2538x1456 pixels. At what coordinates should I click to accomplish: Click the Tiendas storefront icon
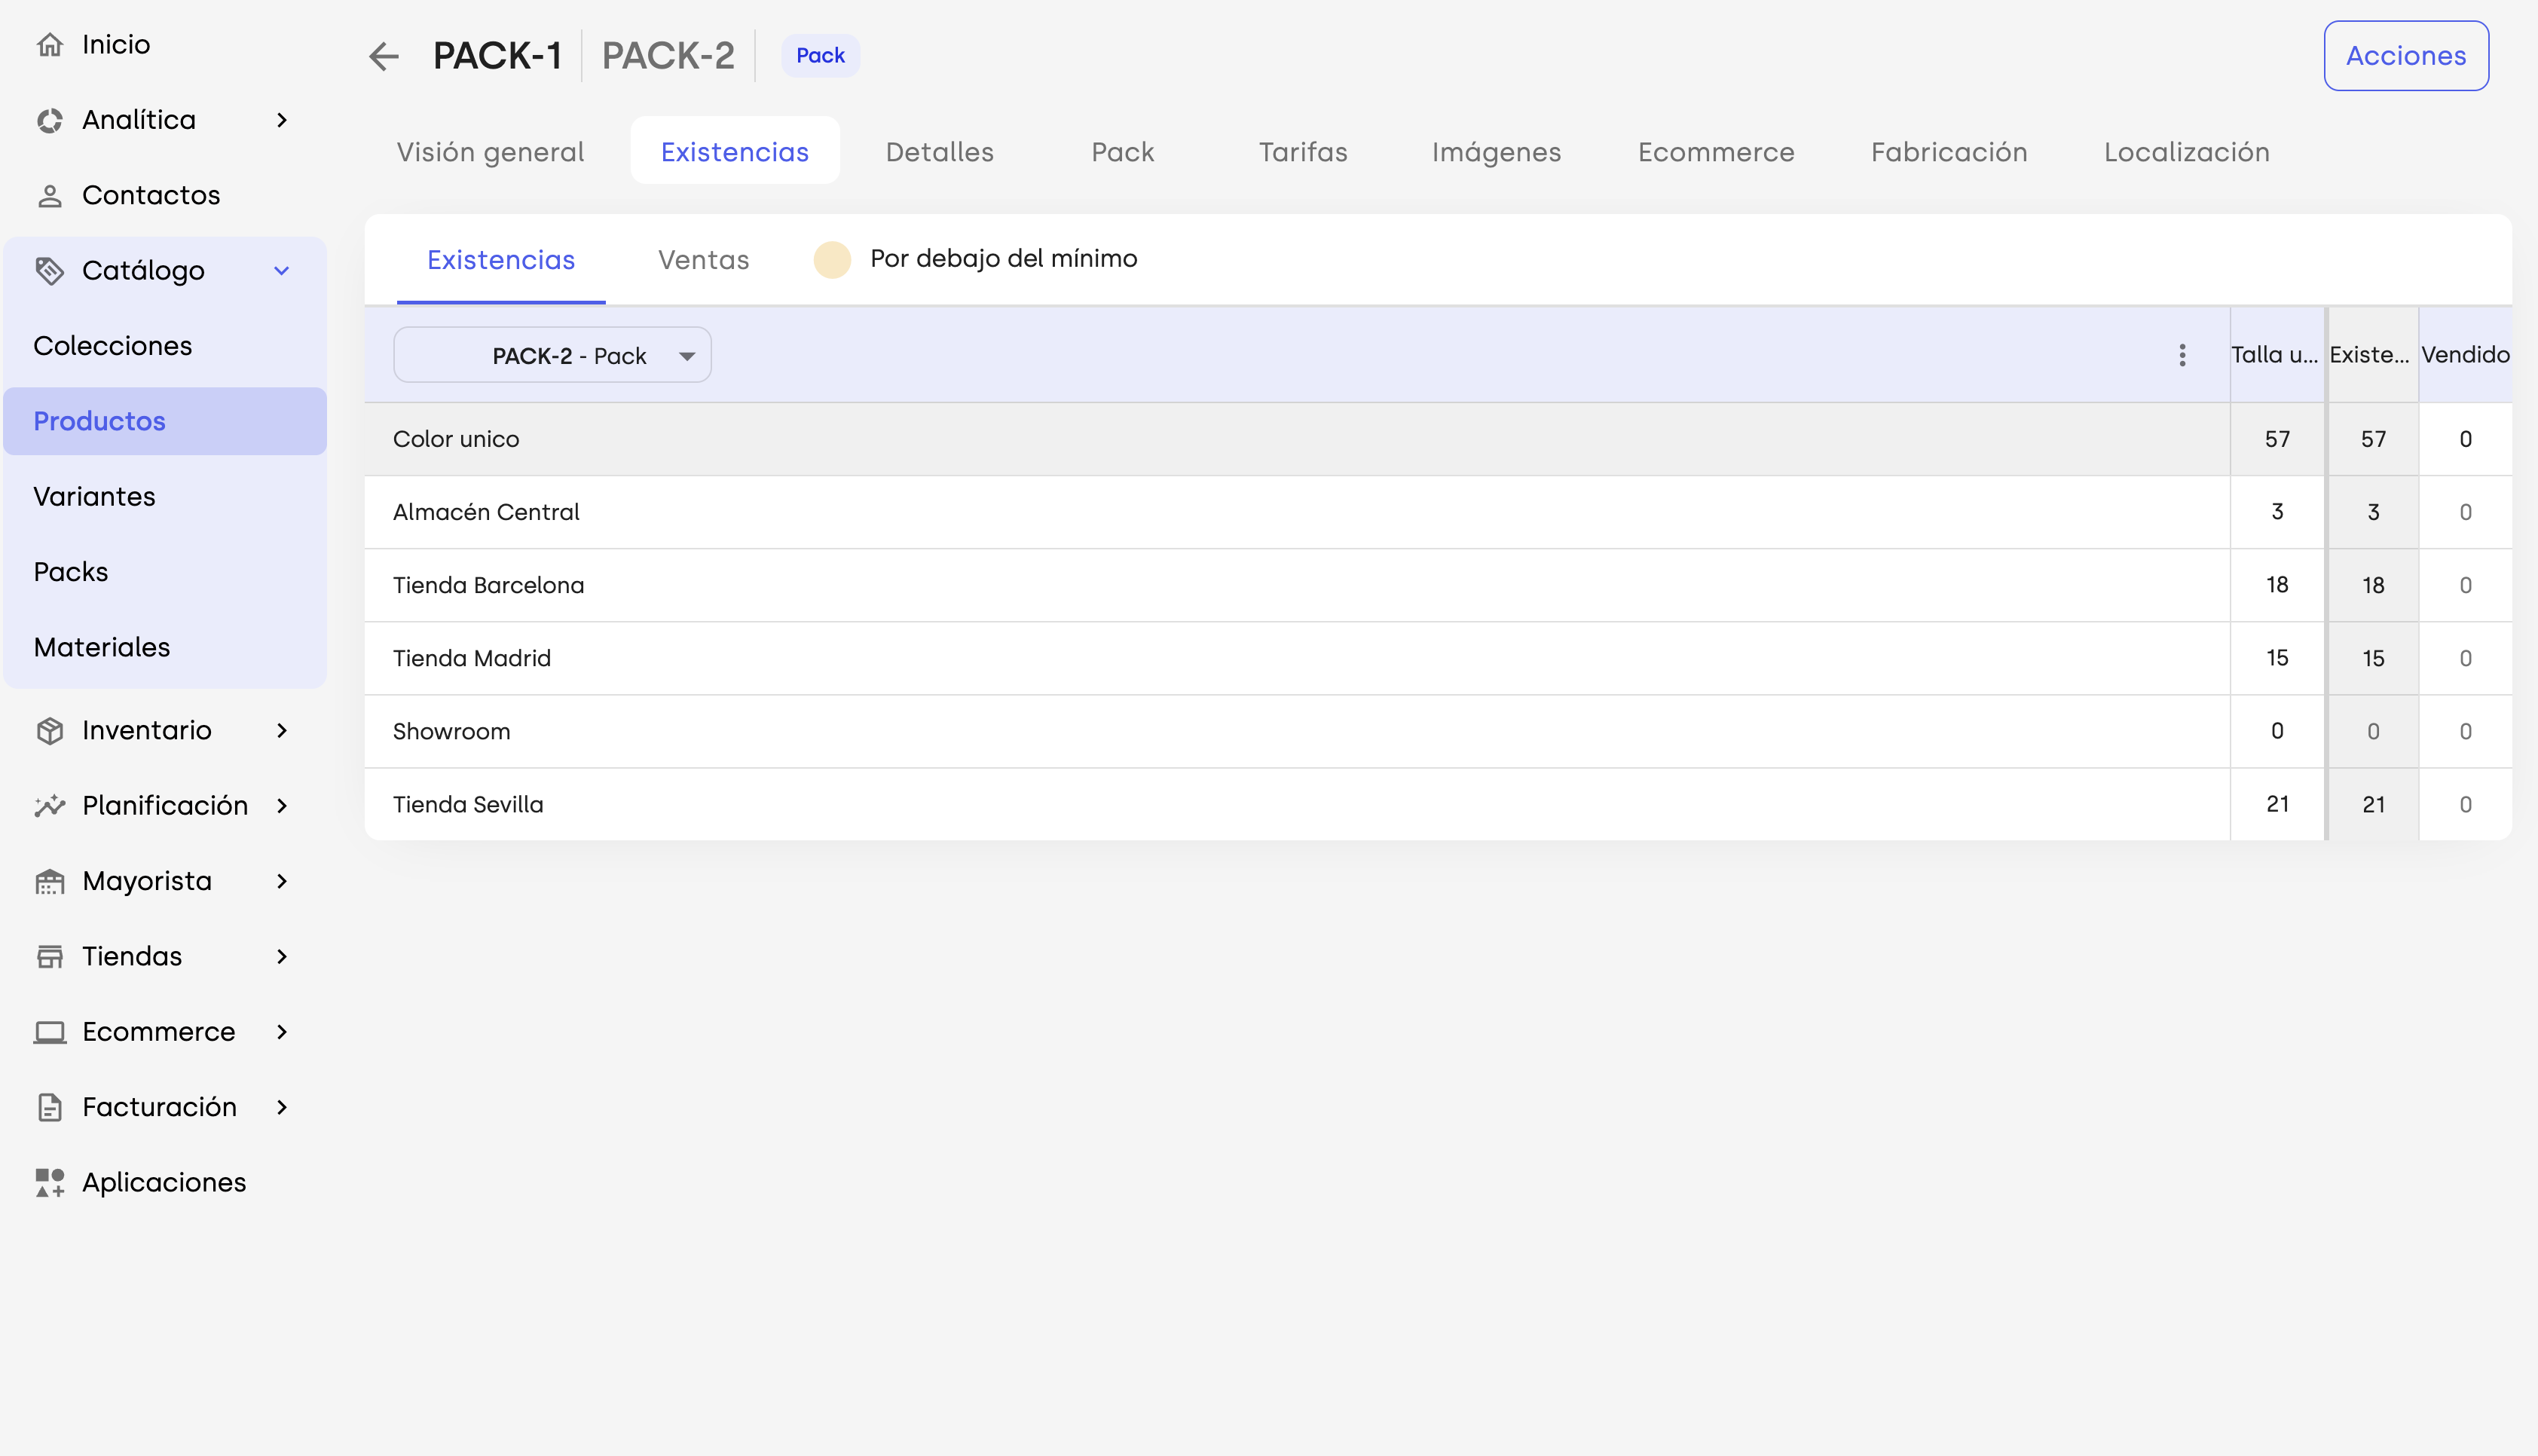click(x=50, y=957)
